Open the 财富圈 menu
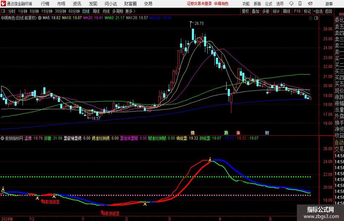Screen dimensions: 344x221 130,4
